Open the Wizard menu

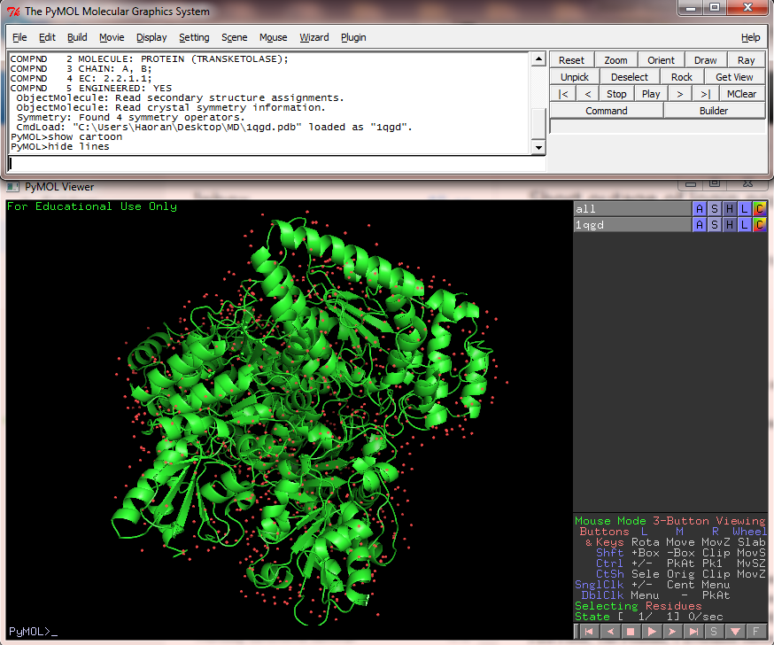[314, 37]
